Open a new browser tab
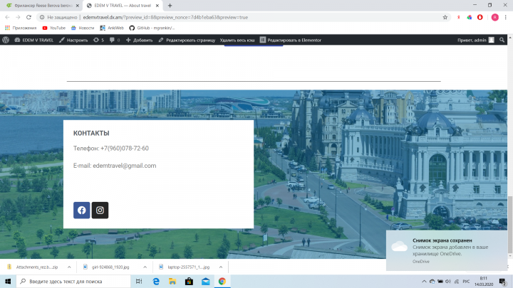 click(170, 6)
